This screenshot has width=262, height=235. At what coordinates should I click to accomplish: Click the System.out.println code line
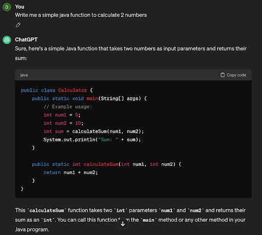point(92,140)
